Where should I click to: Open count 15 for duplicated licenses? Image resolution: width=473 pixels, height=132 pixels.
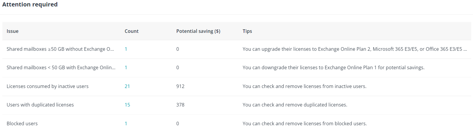pos(127,105)
